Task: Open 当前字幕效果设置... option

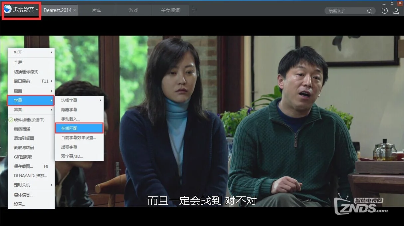Action: click(x=79, y=137)
